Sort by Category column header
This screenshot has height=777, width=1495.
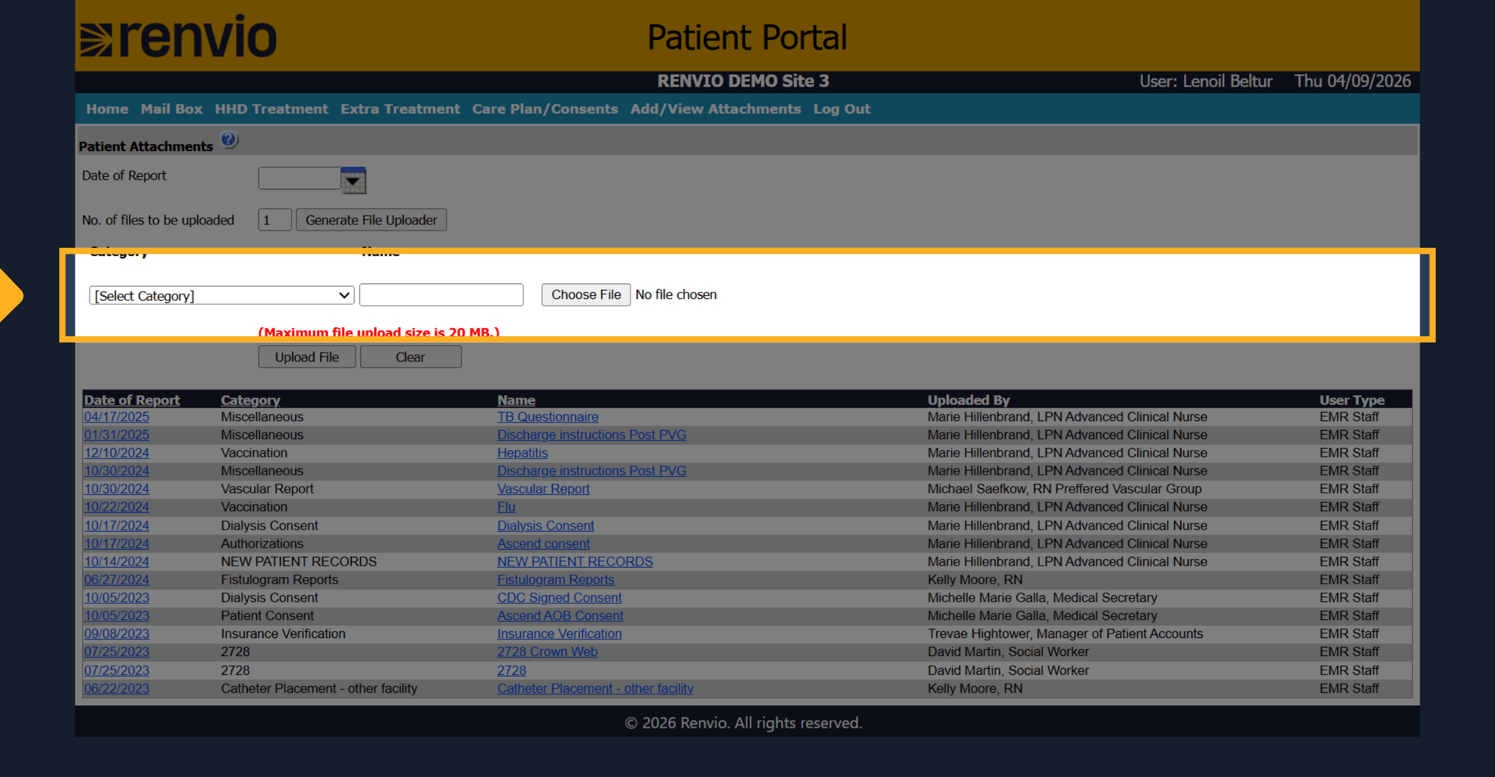(x=250, y=400)
